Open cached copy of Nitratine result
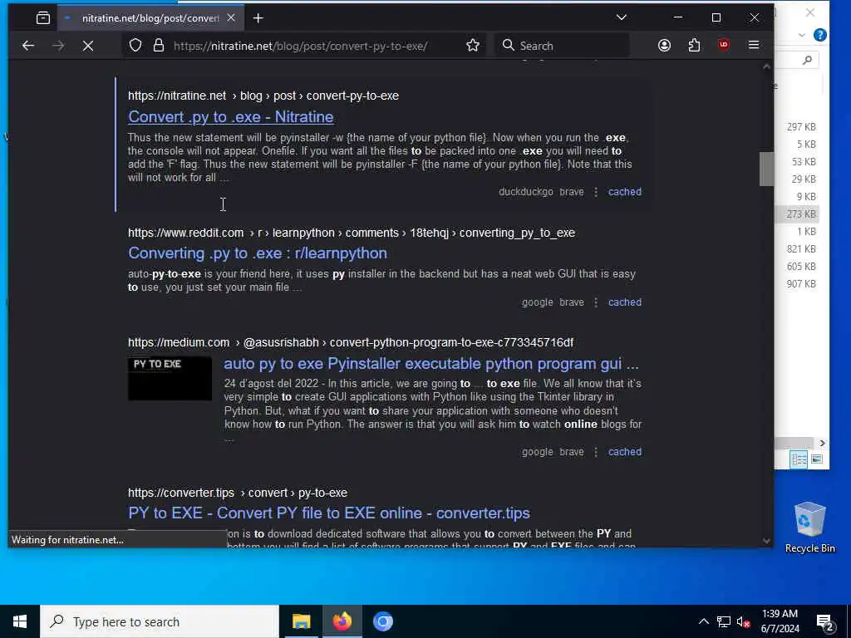Screen dimensions: 851x638 [x=625, y=192]
